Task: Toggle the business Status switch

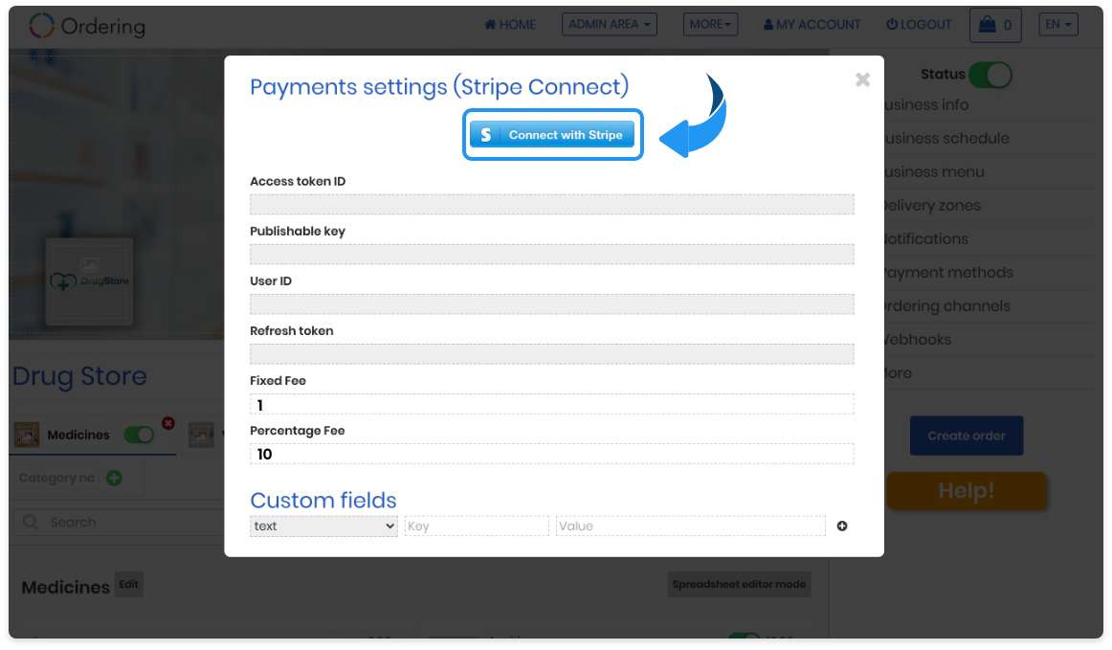Action: 990,75
